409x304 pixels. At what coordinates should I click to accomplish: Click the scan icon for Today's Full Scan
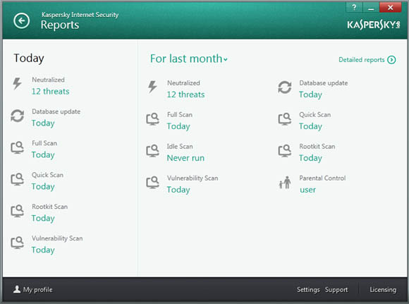tap(17, 147)
